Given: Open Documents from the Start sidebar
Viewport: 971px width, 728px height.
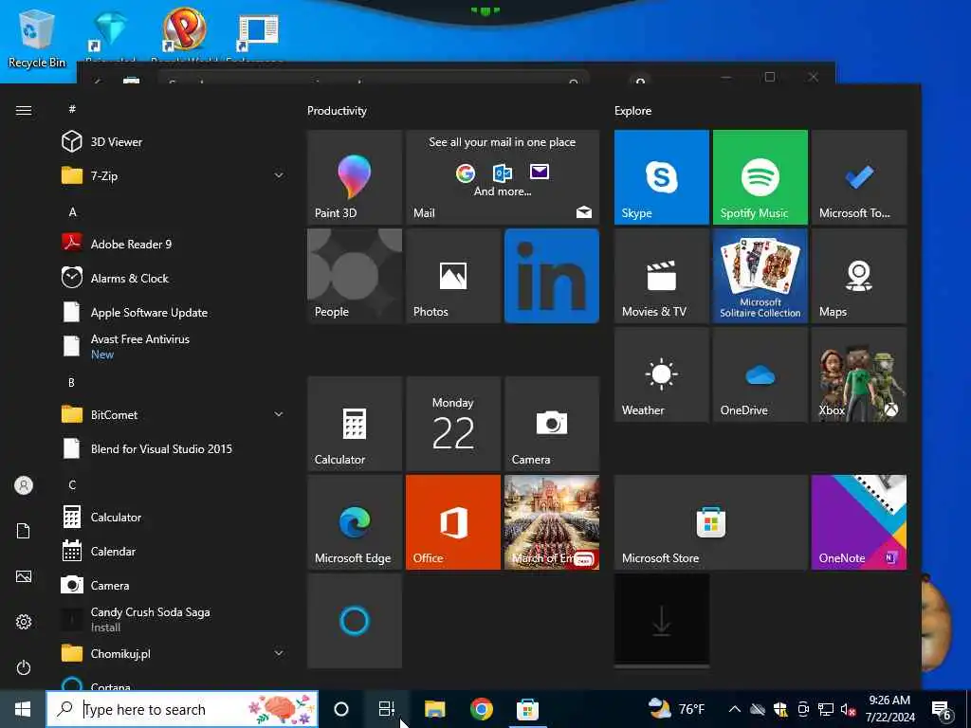Looking at the screenshot, I should pos(24,531).
